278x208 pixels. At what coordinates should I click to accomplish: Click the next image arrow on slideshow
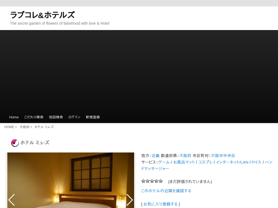(x=129, y=200)
